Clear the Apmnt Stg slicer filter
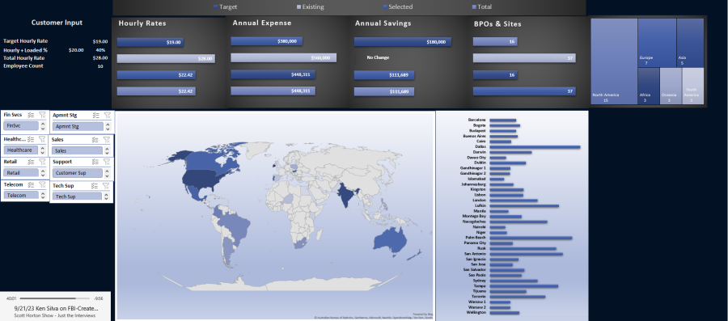 pos(108,116)
